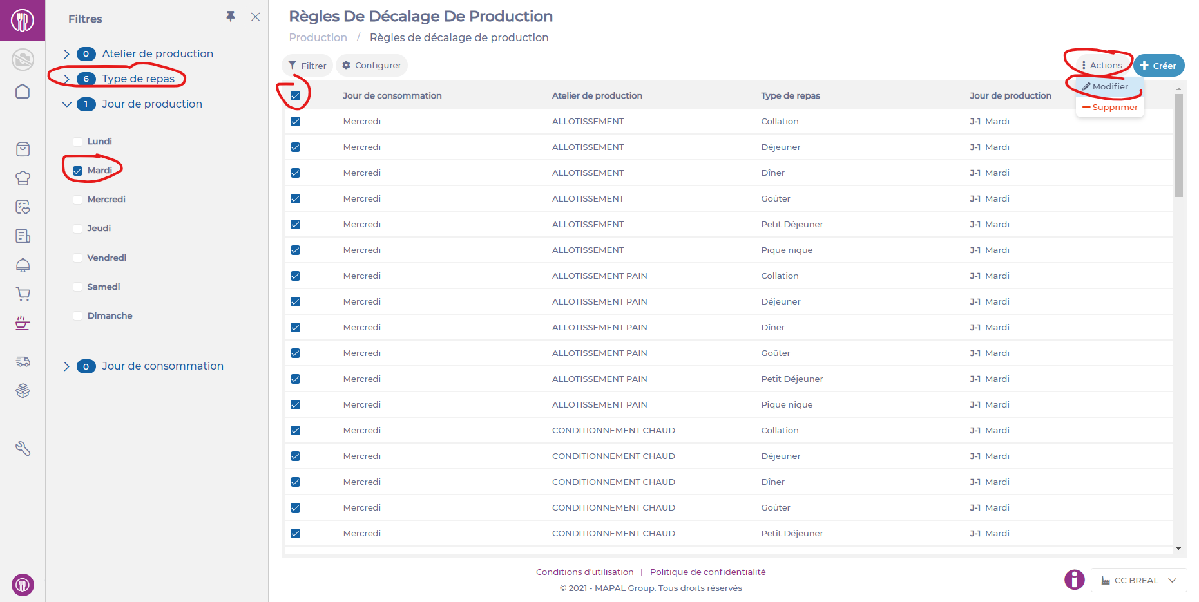The width and height of the screenshot is (1199, 602).
Task: Uncheck the ALLOTISSEMENT Collation row checkbox
Action: pyautogui.click(x=296, y=122)
